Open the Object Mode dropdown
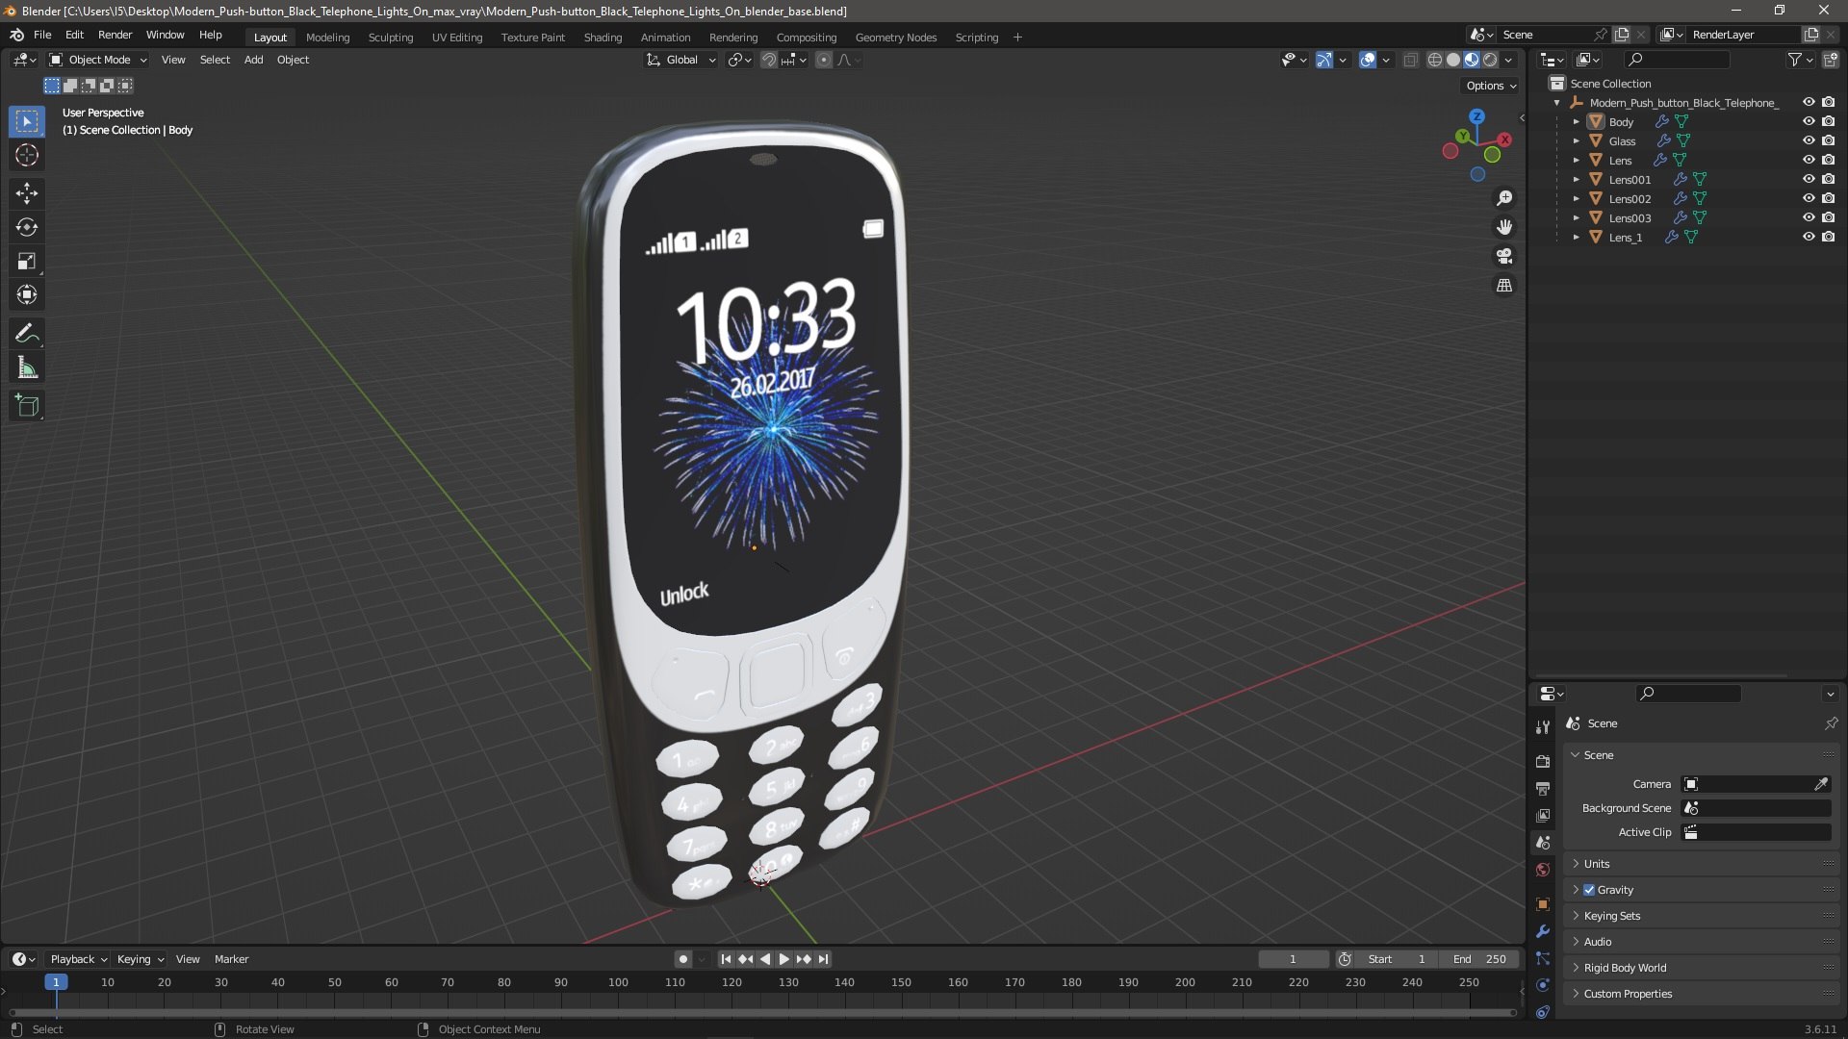The image size is (1848, 1039). click(98, 60)
